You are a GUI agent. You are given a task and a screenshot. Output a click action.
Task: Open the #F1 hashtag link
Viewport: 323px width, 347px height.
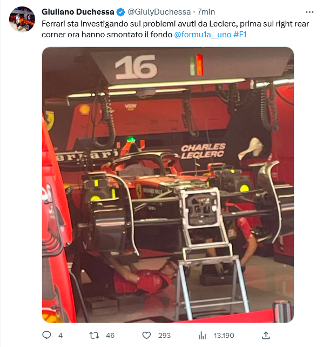point(240,35)
